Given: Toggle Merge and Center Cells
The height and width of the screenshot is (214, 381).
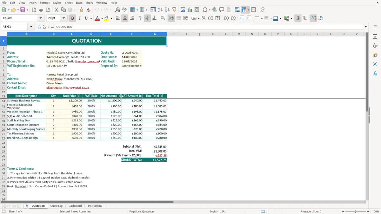Looking at the screenshot, I should point(172,18).
